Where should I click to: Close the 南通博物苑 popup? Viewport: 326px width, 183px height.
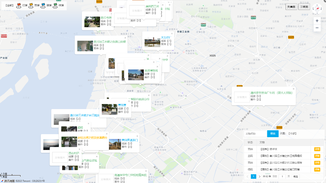pyautogui.click(x=157, y=67)
